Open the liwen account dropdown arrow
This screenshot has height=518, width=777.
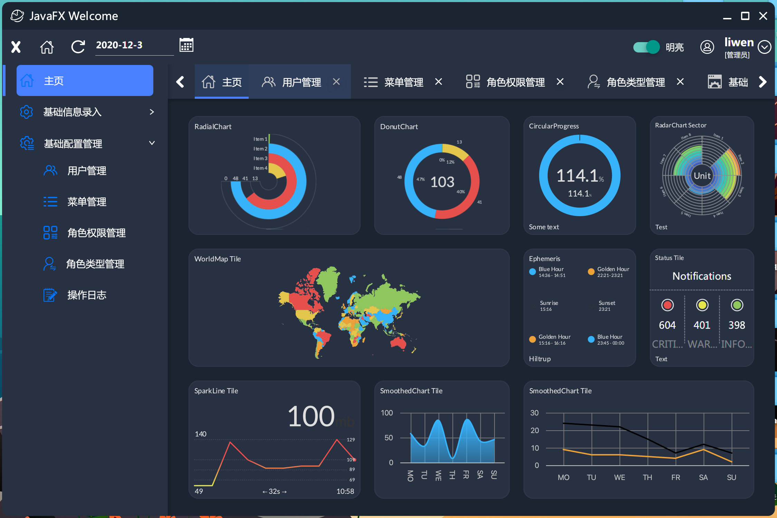764,47
